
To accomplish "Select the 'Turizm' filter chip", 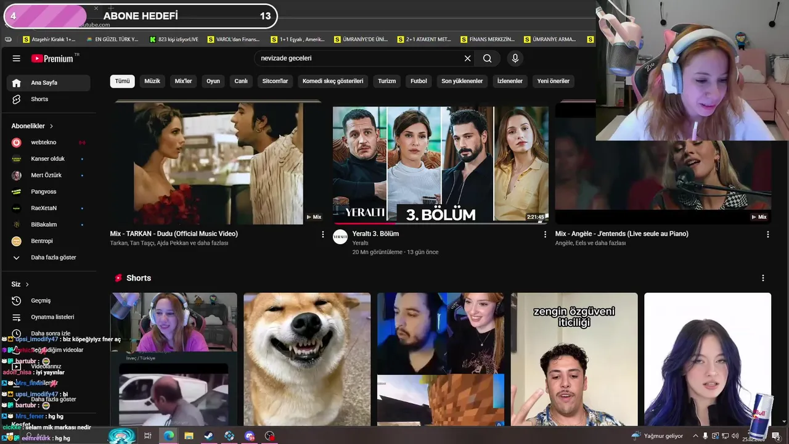I will [387, 81].
